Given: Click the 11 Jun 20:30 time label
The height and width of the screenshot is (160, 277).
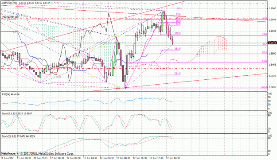Looking at the screenshot, I should click(24, 158).
